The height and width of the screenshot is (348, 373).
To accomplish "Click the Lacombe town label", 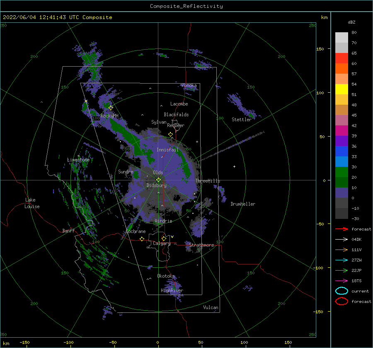I will (x=179, y=104).
